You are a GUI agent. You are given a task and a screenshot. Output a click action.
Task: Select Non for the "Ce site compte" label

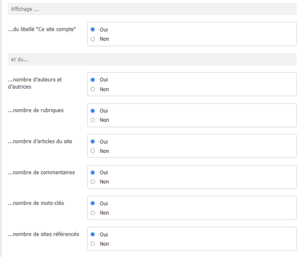click(x=93, y=39)
